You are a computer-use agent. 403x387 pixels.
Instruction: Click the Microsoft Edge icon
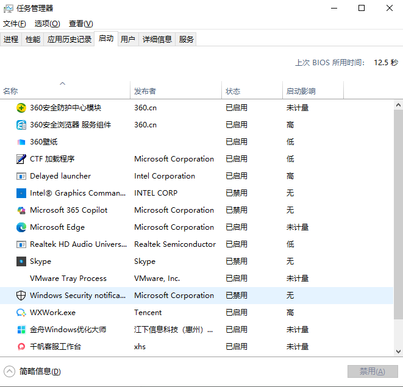coord(21,227)
